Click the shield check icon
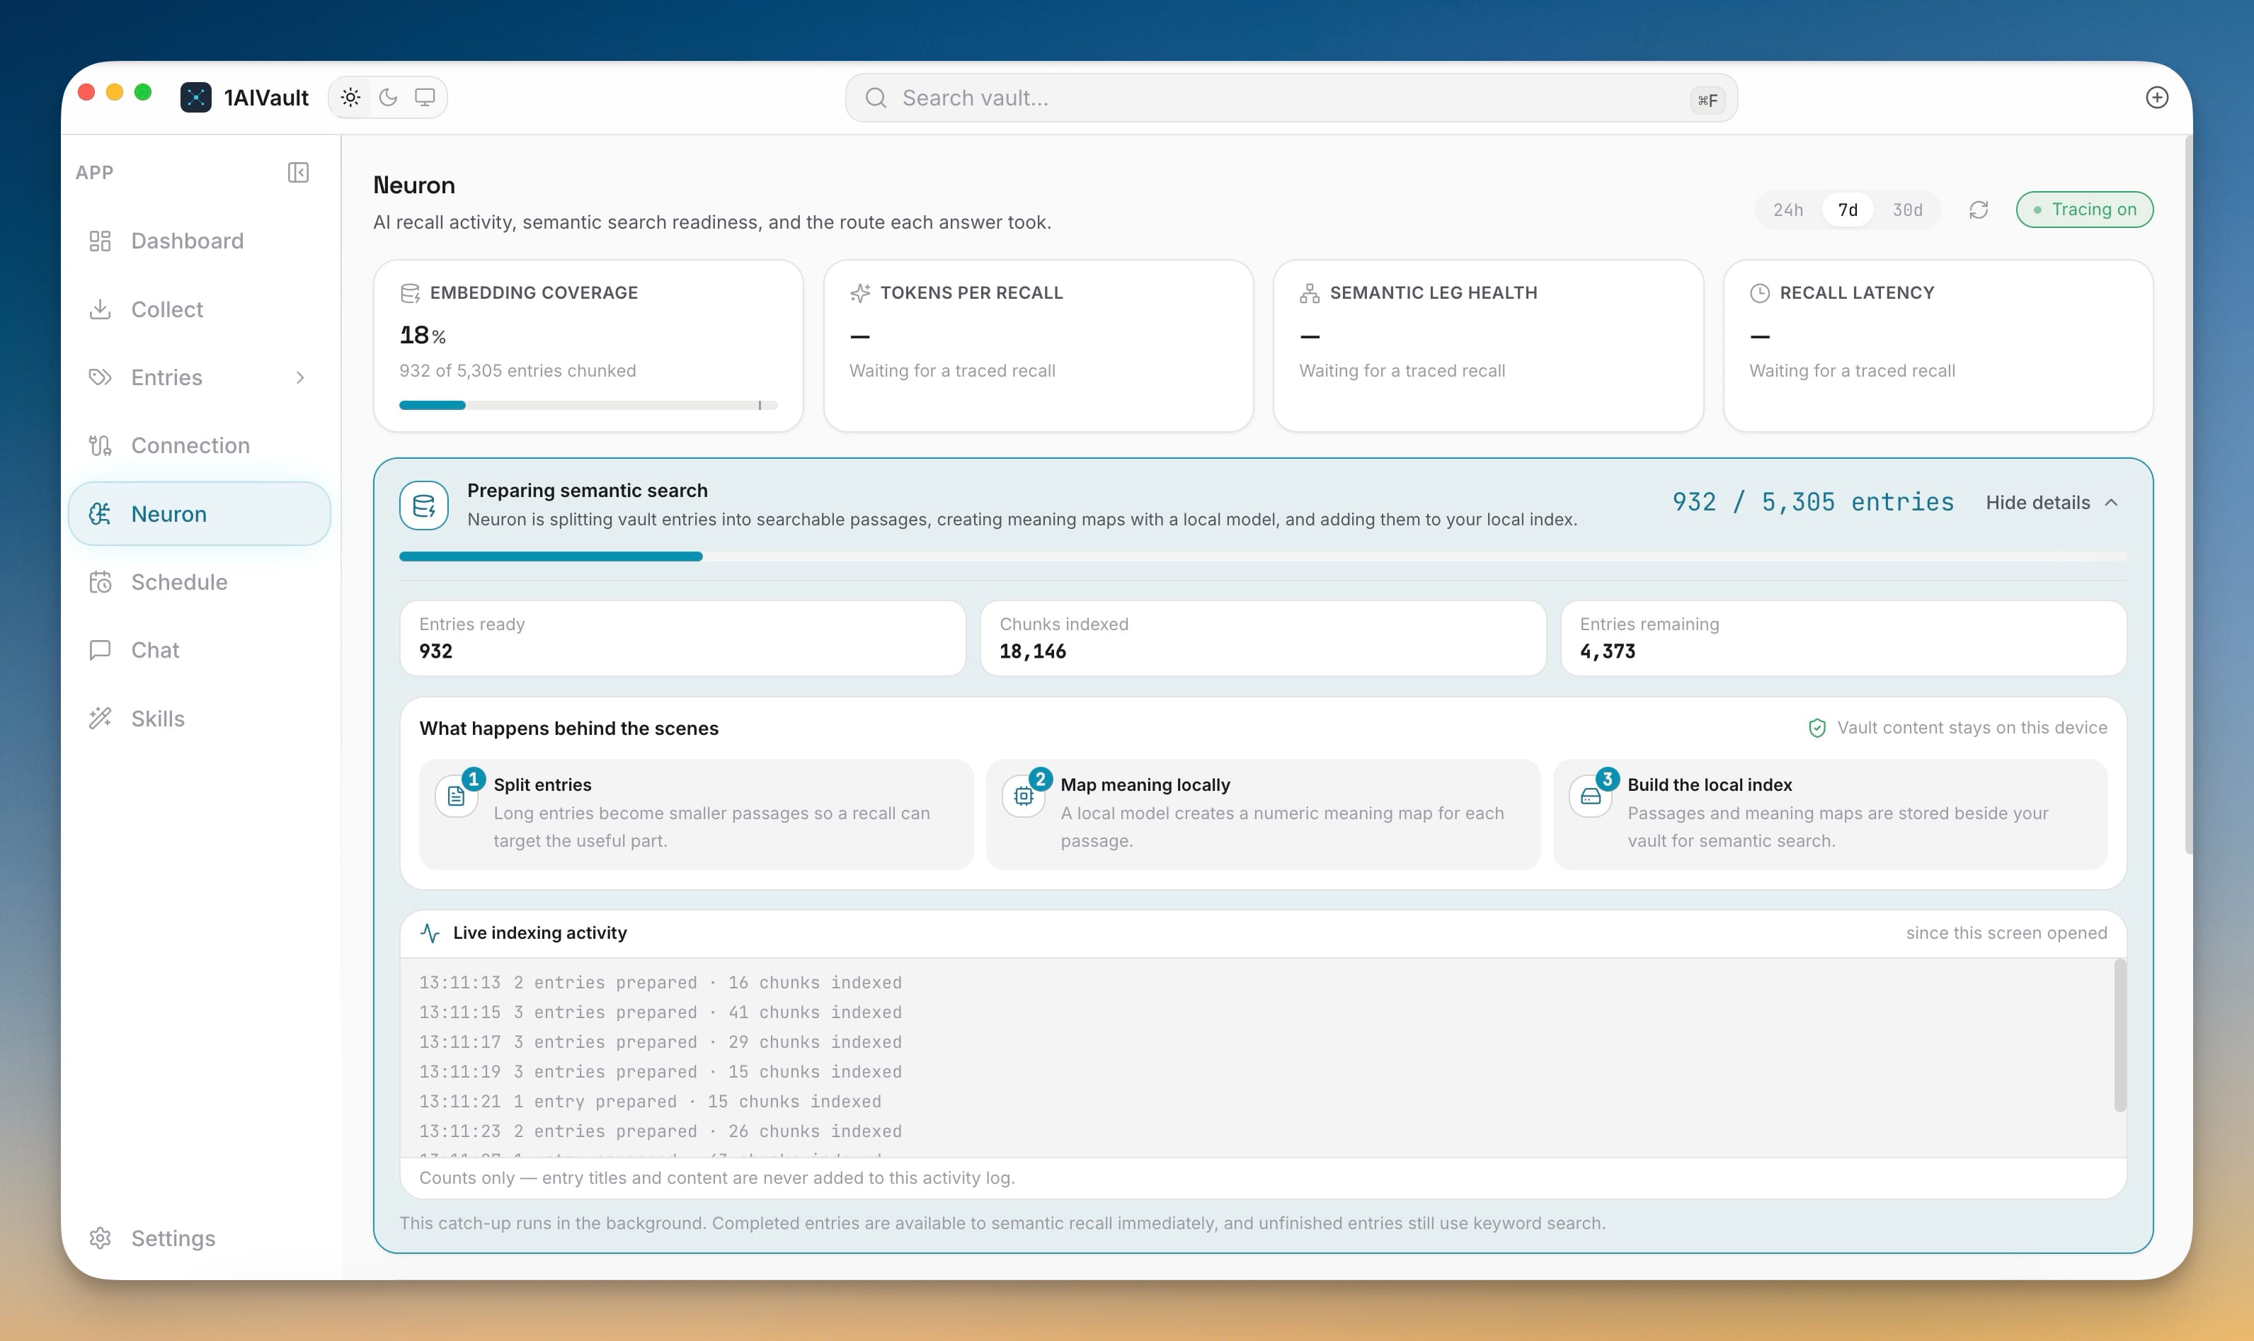This screenshot has height=1341, width=2254. point(1817,729)
